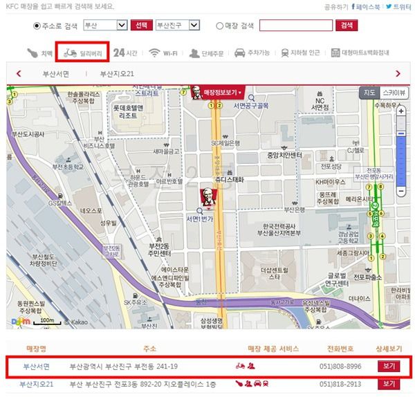415x397 pixels.
Task: Click the red 검색 button
Action: point(347,26)
